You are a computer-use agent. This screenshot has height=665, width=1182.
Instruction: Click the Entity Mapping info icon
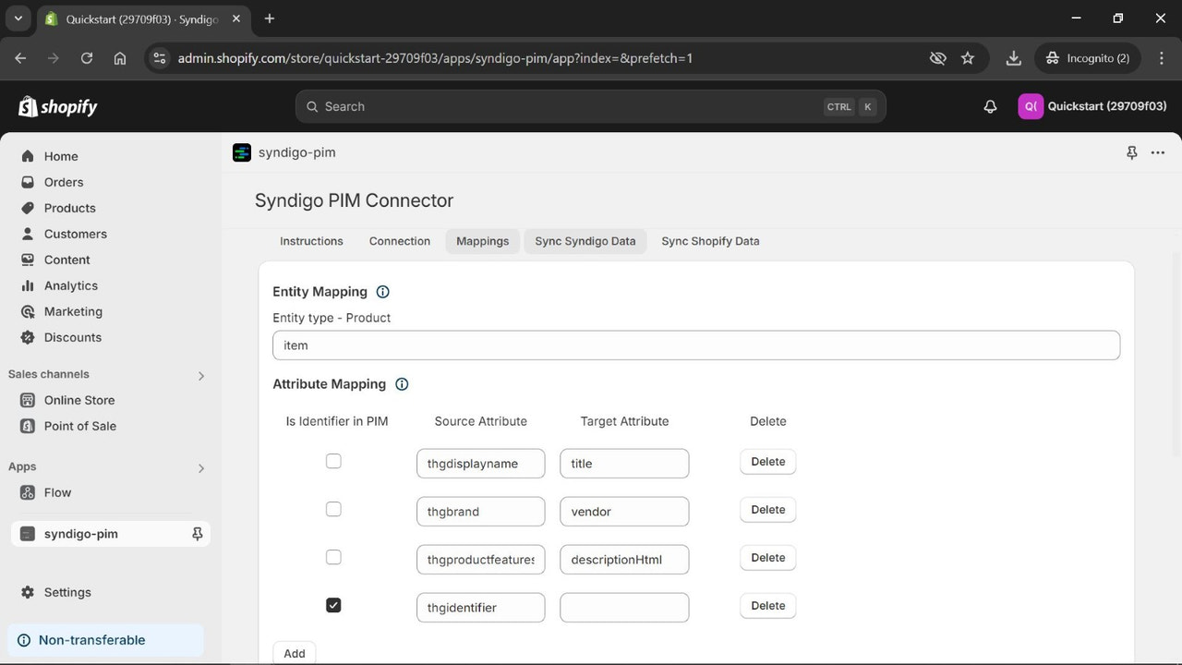[382, 292]
